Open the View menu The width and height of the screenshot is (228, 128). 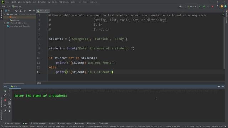click(x=20, y=2)
